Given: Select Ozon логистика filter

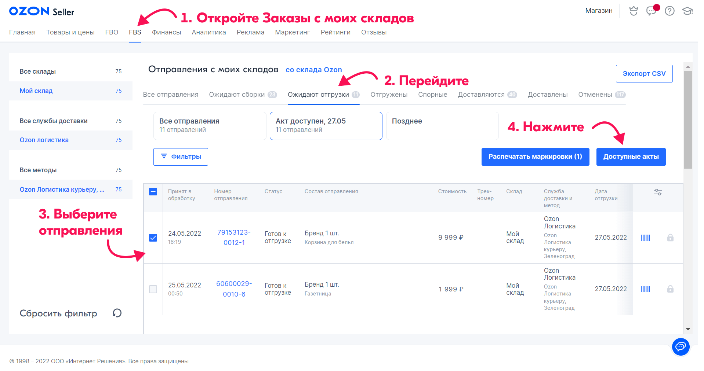Looking at the screenshot, I should coord(71,140).
